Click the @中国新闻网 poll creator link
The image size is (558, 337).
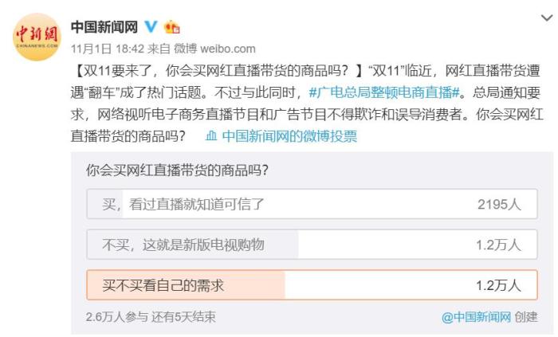tap(475, 316)
